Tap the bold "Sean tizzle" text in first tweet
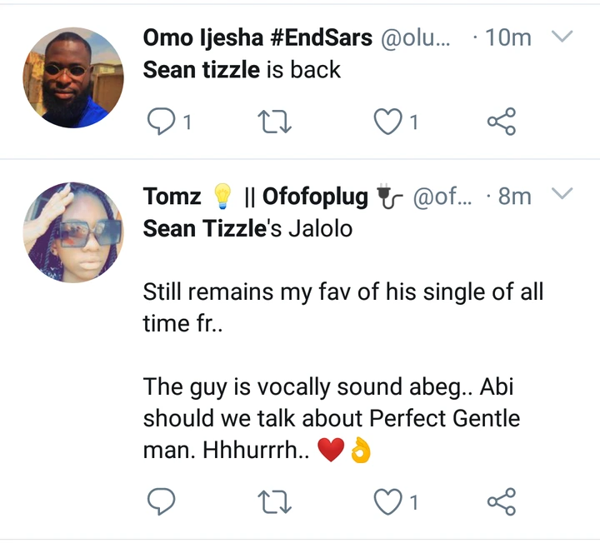Screen dimensions: 600x553 click(x=201, y=70)
